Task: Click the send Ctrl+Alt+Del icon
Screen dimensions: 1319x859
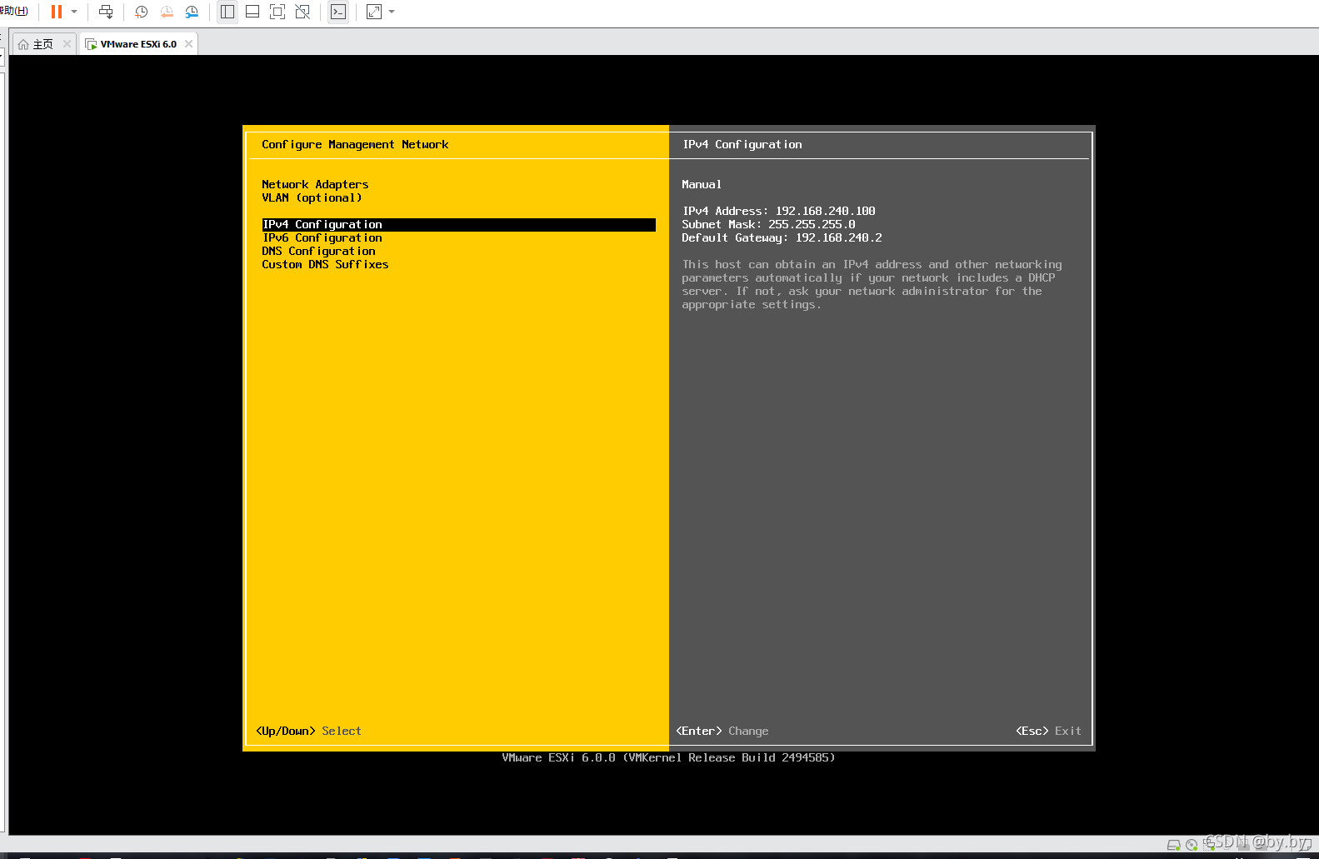Action: (106, 12)
